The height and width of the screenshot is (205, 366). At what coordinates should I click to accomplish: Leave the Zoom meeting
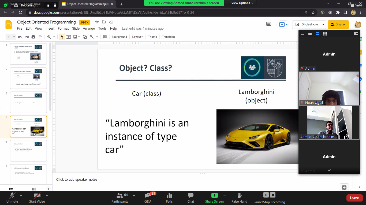click(354, 198)
